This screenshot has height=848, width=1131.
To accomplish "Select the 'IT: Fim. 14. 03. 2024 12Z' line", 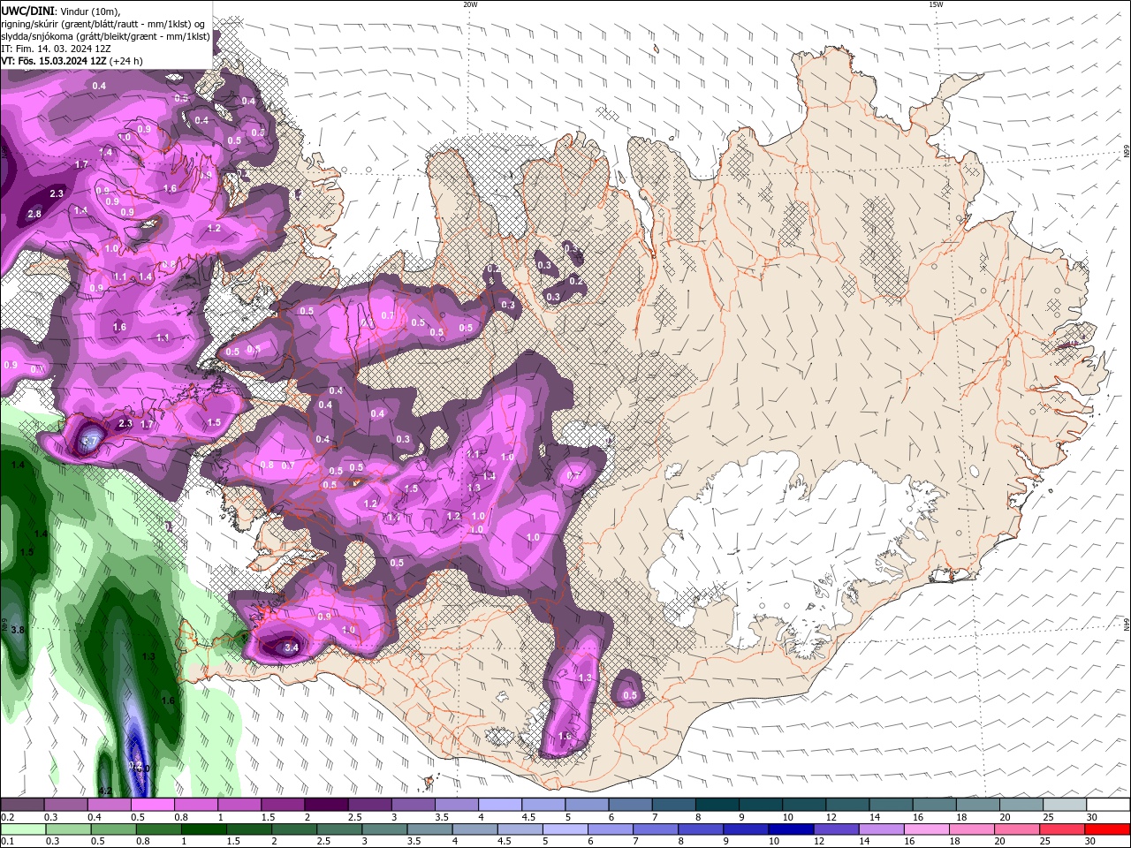I will click(x=57, y=49).
